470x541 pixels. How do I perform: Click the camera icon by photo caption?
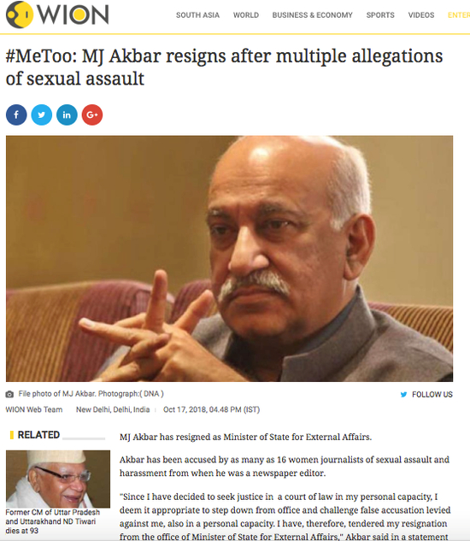point(9,394)
